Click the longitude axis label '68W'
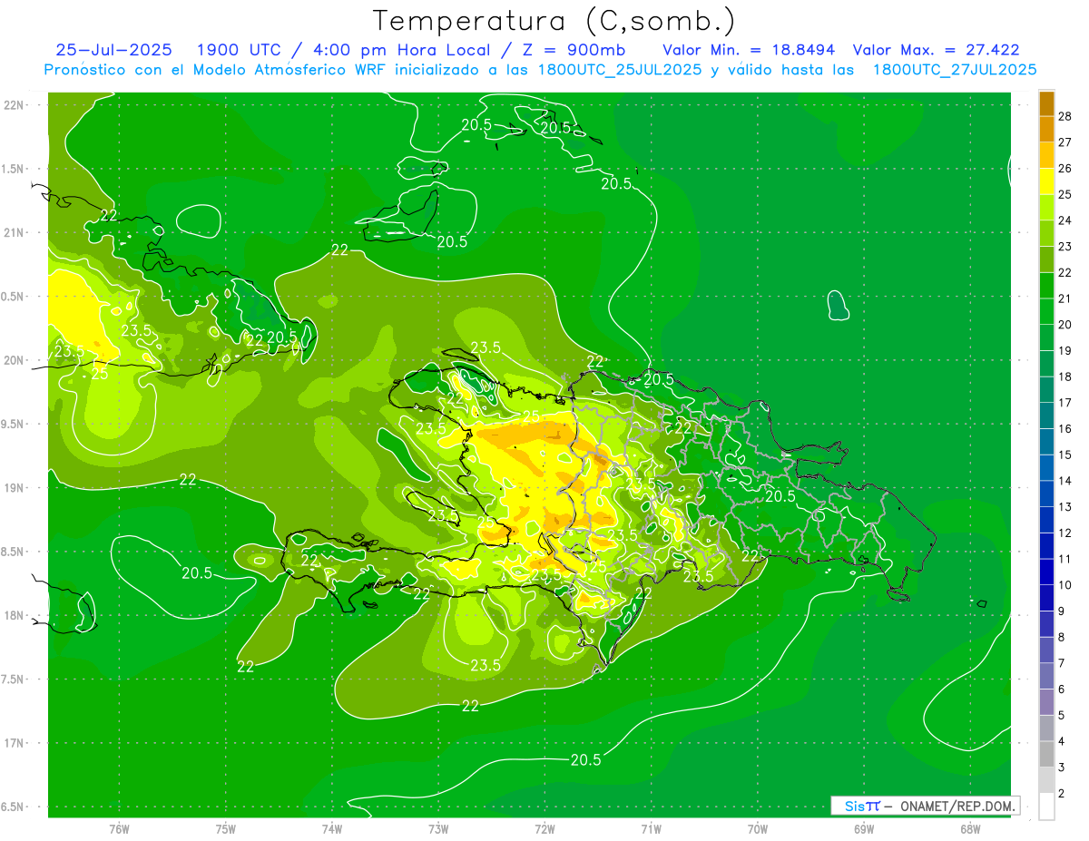 pyautogui.click(x=970, y=829)
